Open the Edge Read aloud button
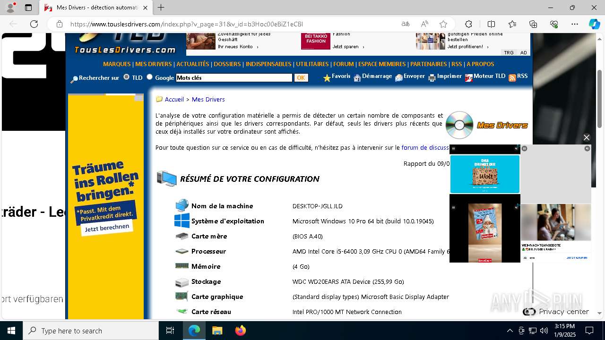This screenshot has width=605, height=340. (x=424, y=24)
